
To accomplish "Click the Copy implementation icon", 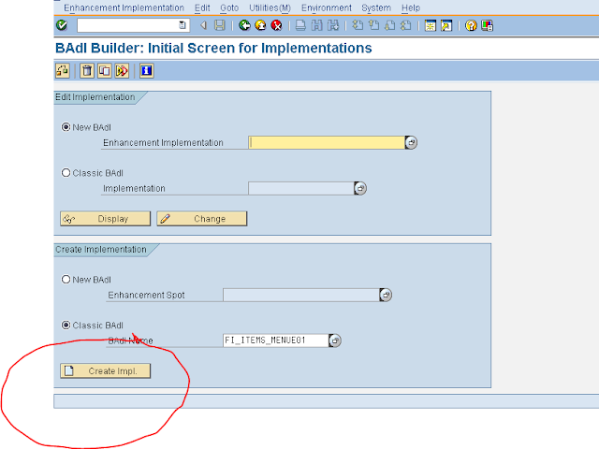I will pos(104,71).
